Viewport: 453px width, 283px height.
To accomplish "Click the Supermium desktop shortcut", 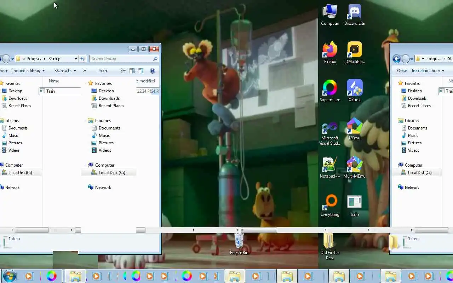I will pos(330,91).
